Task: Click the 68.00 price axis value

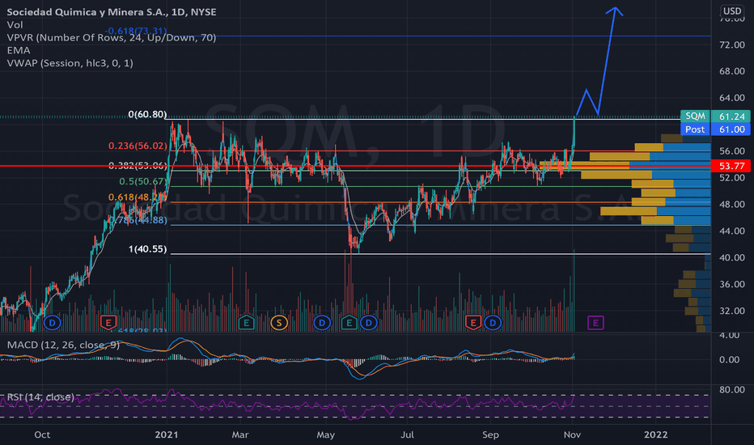Action: 732,71
